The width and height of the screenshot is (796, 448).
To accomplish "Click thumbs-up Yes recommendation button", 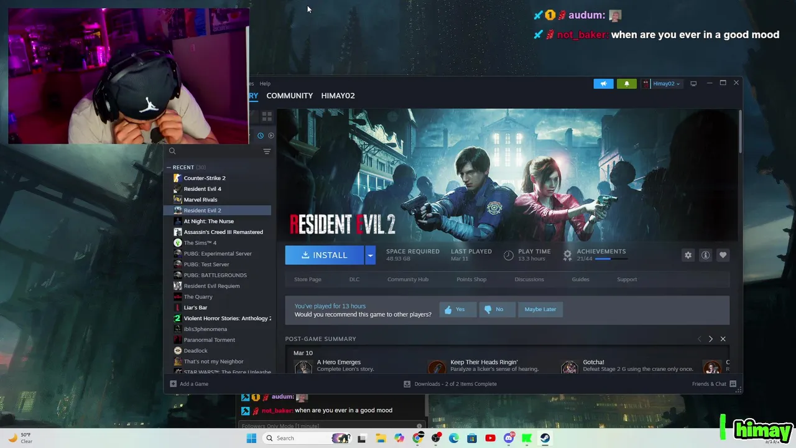I will point(458,309).
